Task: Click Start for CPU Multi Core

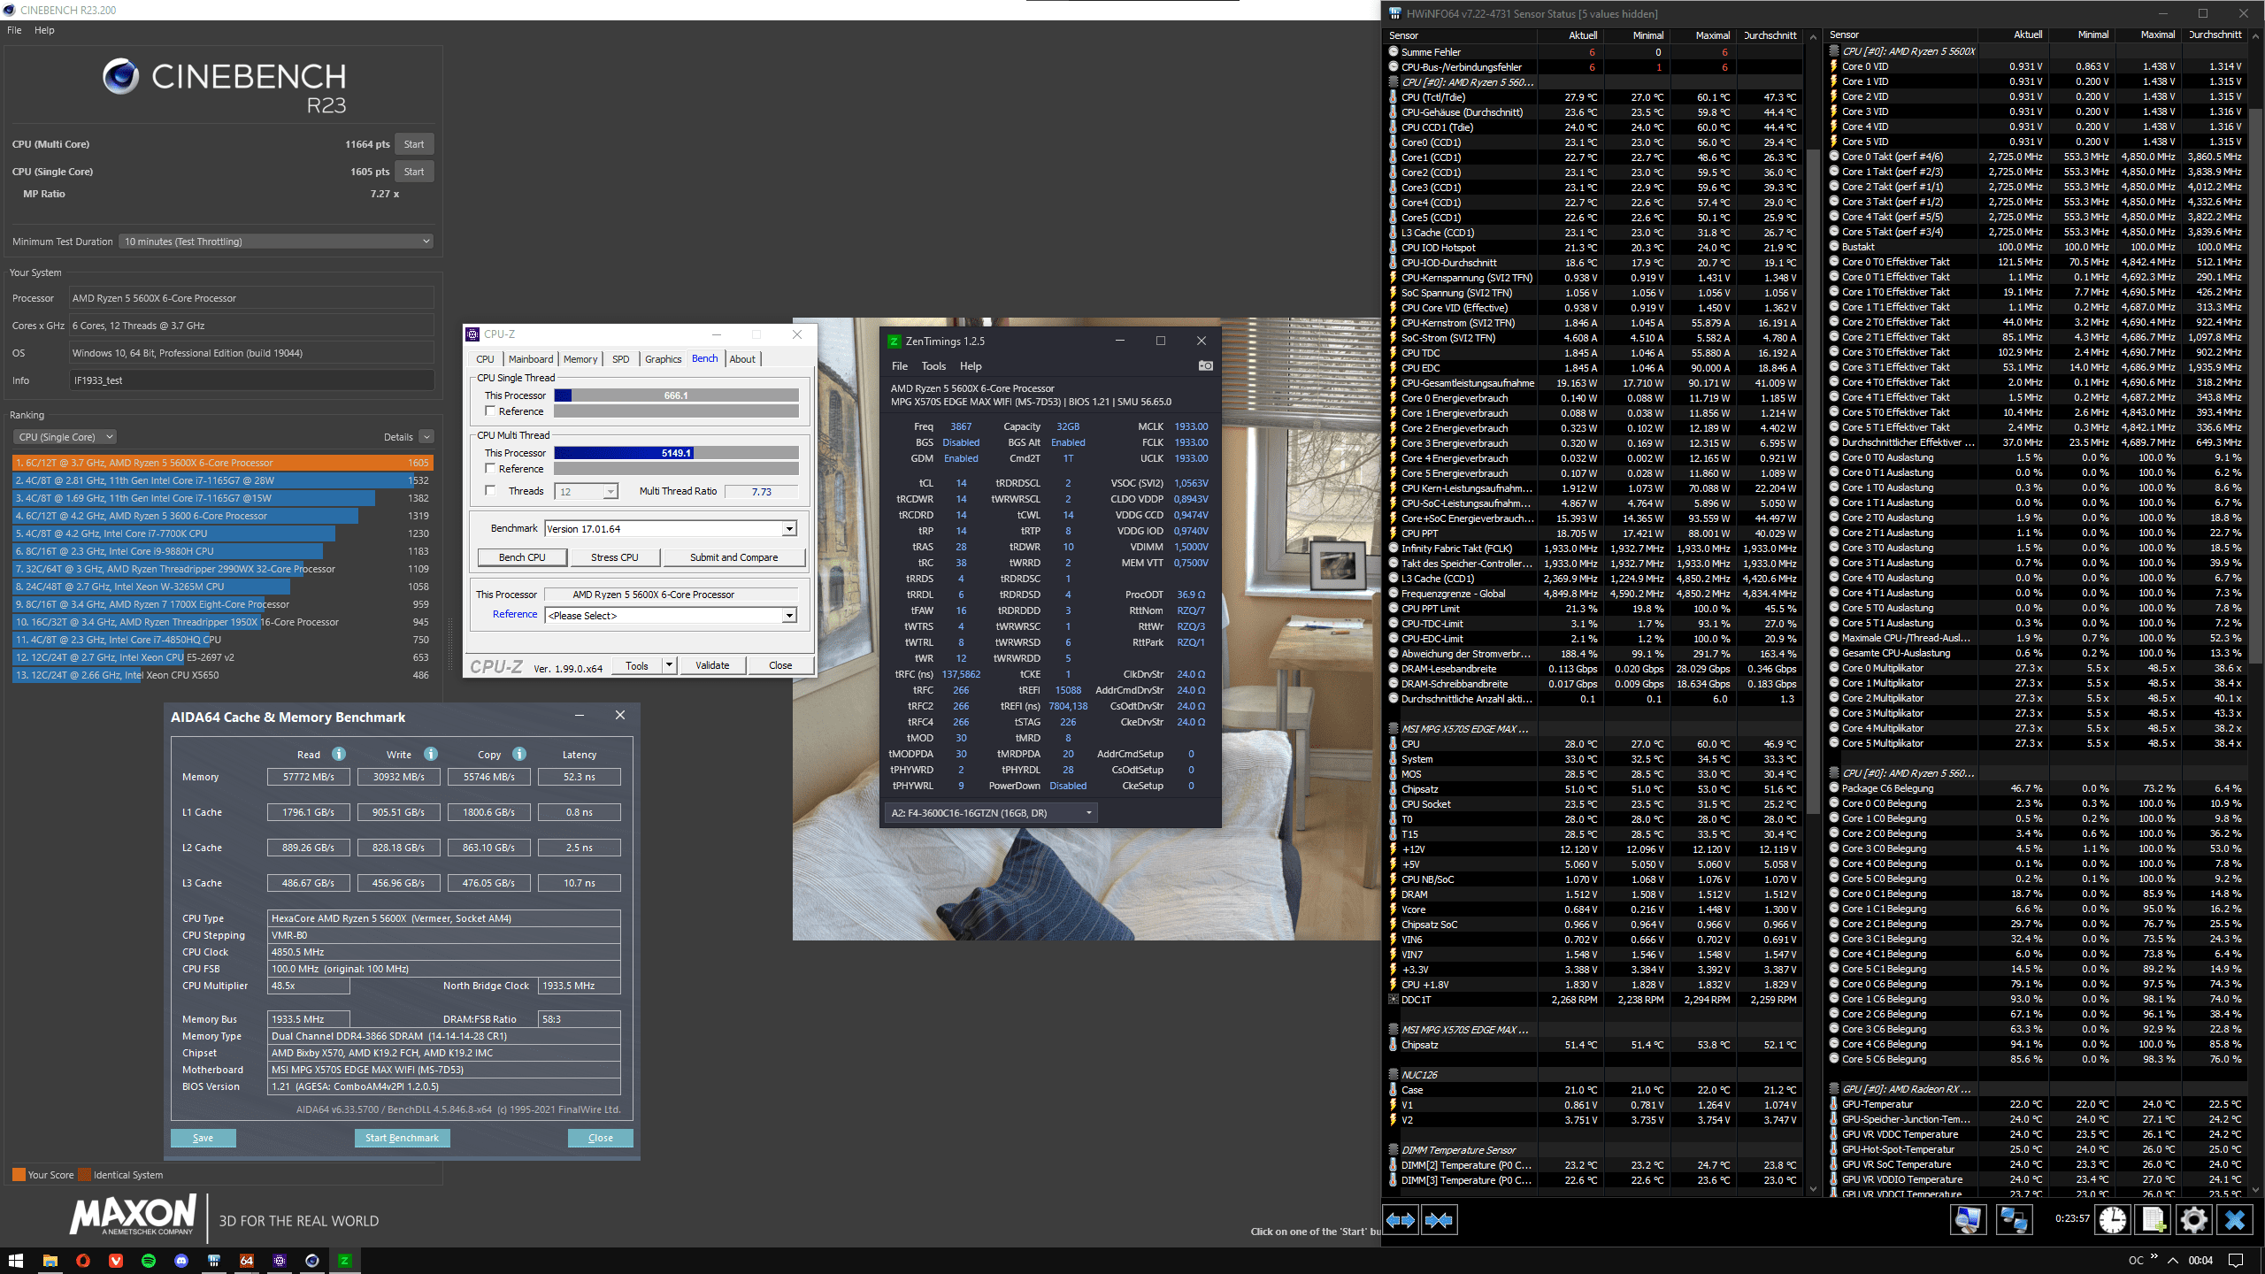Action: pos(413,144)
